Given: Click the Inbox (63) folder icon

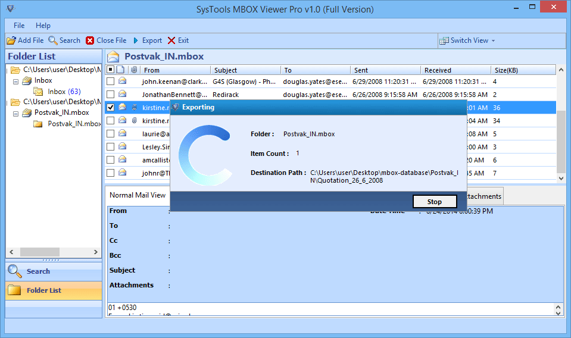Looking at the screenshot, I should [x=38, y=91].
